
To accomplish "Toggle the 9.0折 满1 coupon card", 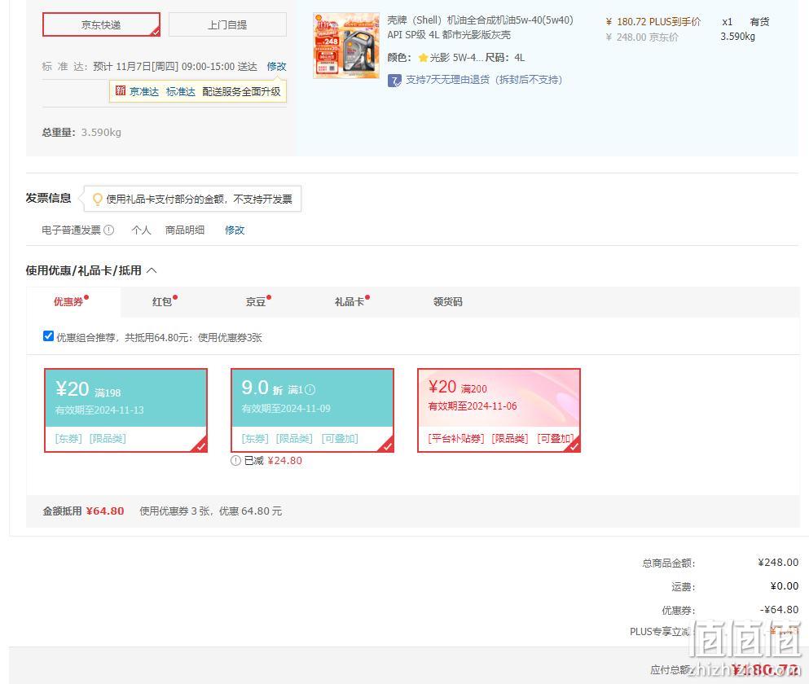I will click(312, 410).
